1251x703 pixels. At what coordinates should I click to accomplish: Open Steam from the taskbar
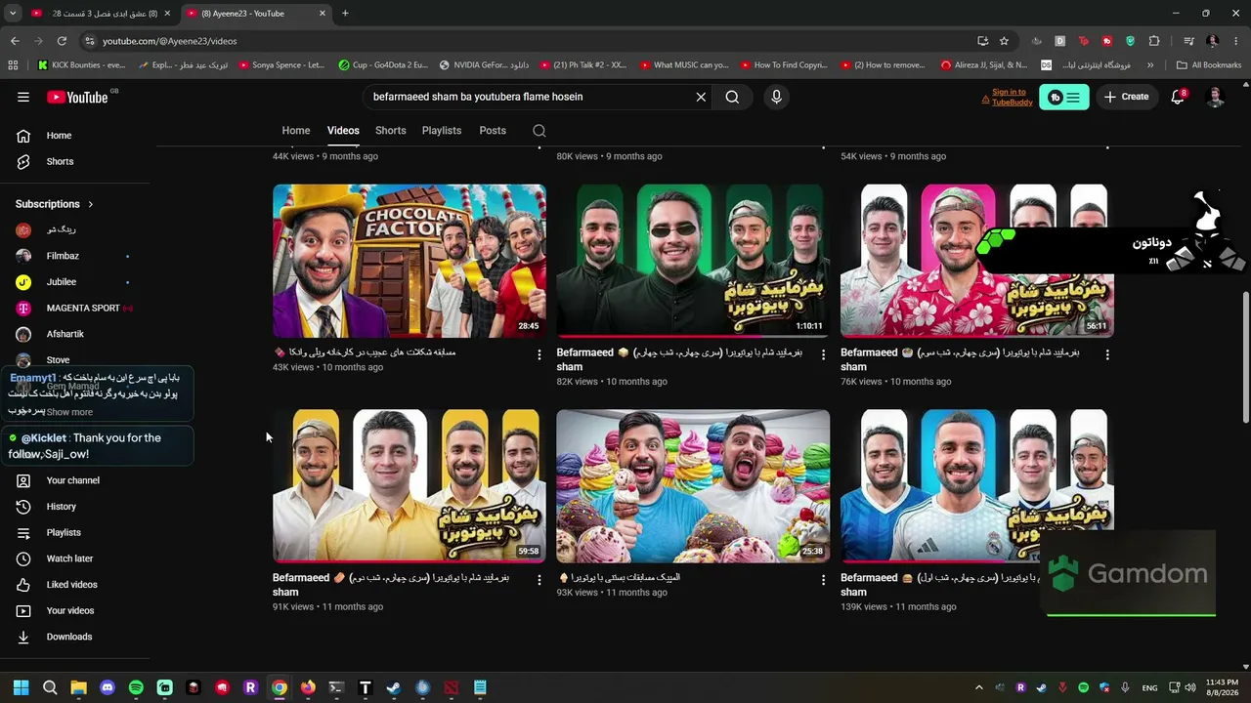[x=393, y=687]
